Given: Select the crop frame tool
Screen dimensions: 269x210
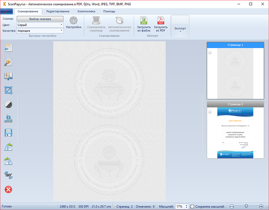Looking at the screenshot, I should coord(8,90).
